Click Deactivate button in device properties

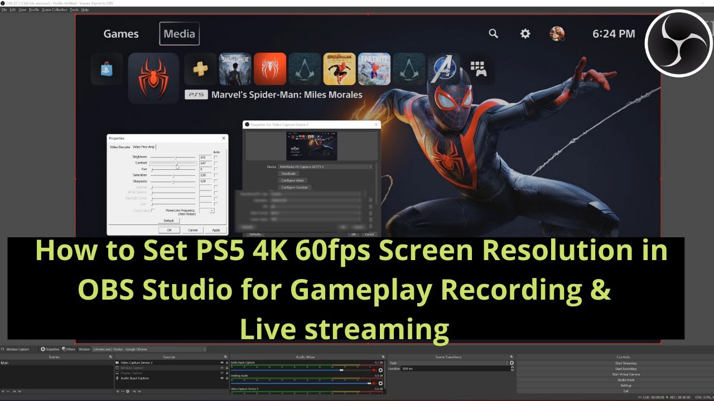coord(289,174)
